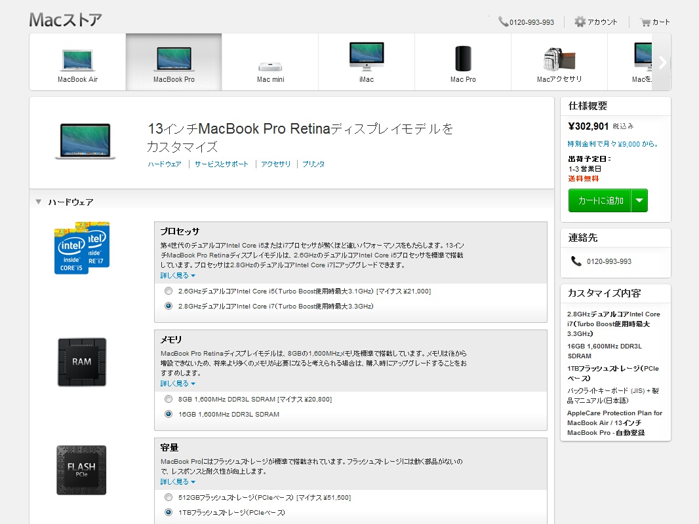Open the dropdown arrow beside カートに追加

(640, 201)
